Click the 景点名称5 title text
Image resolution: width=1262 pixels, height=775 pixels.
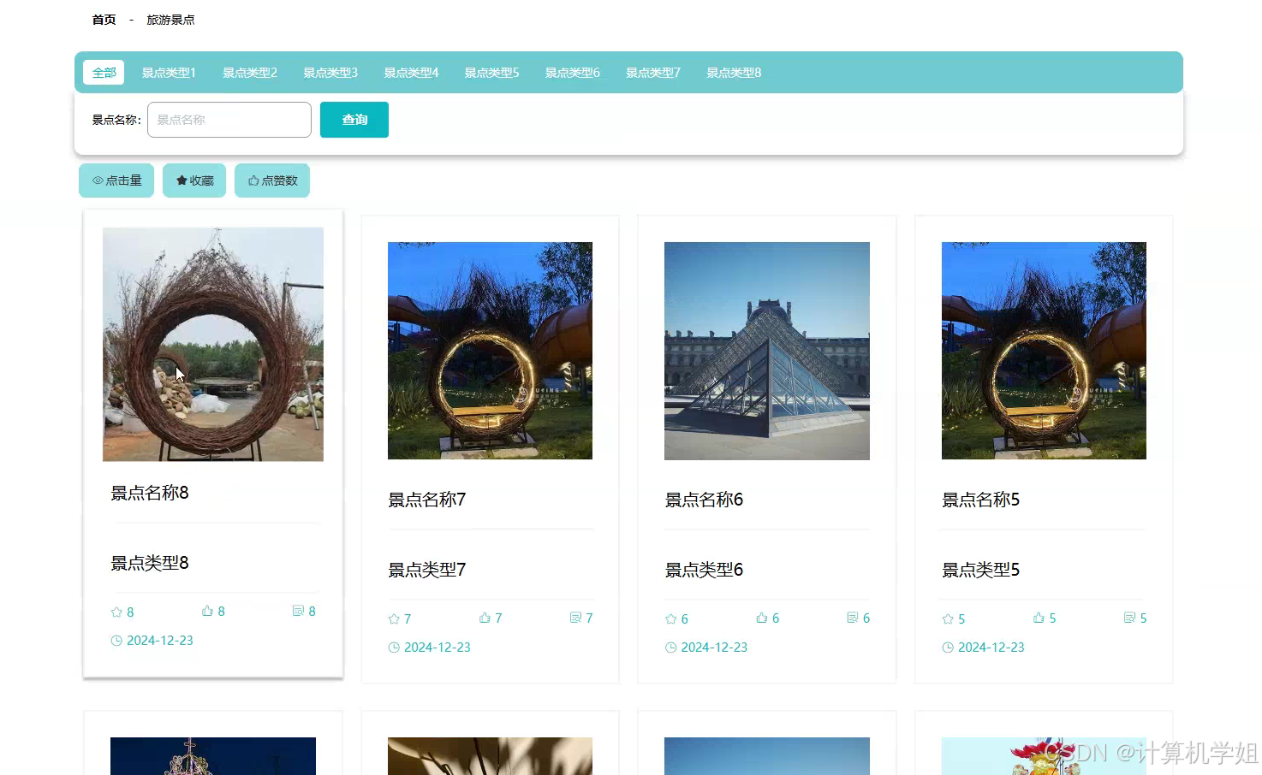coord(981,500)
